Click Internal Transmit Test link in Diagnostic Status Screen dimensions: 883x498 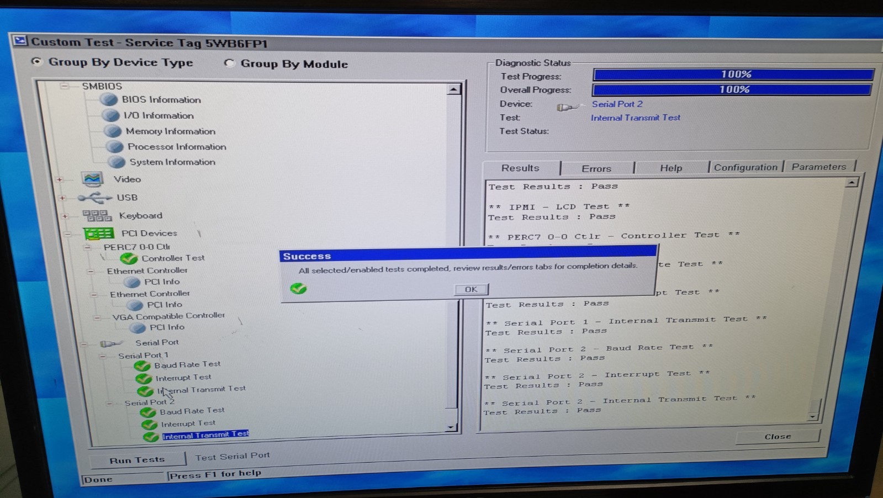635,118
